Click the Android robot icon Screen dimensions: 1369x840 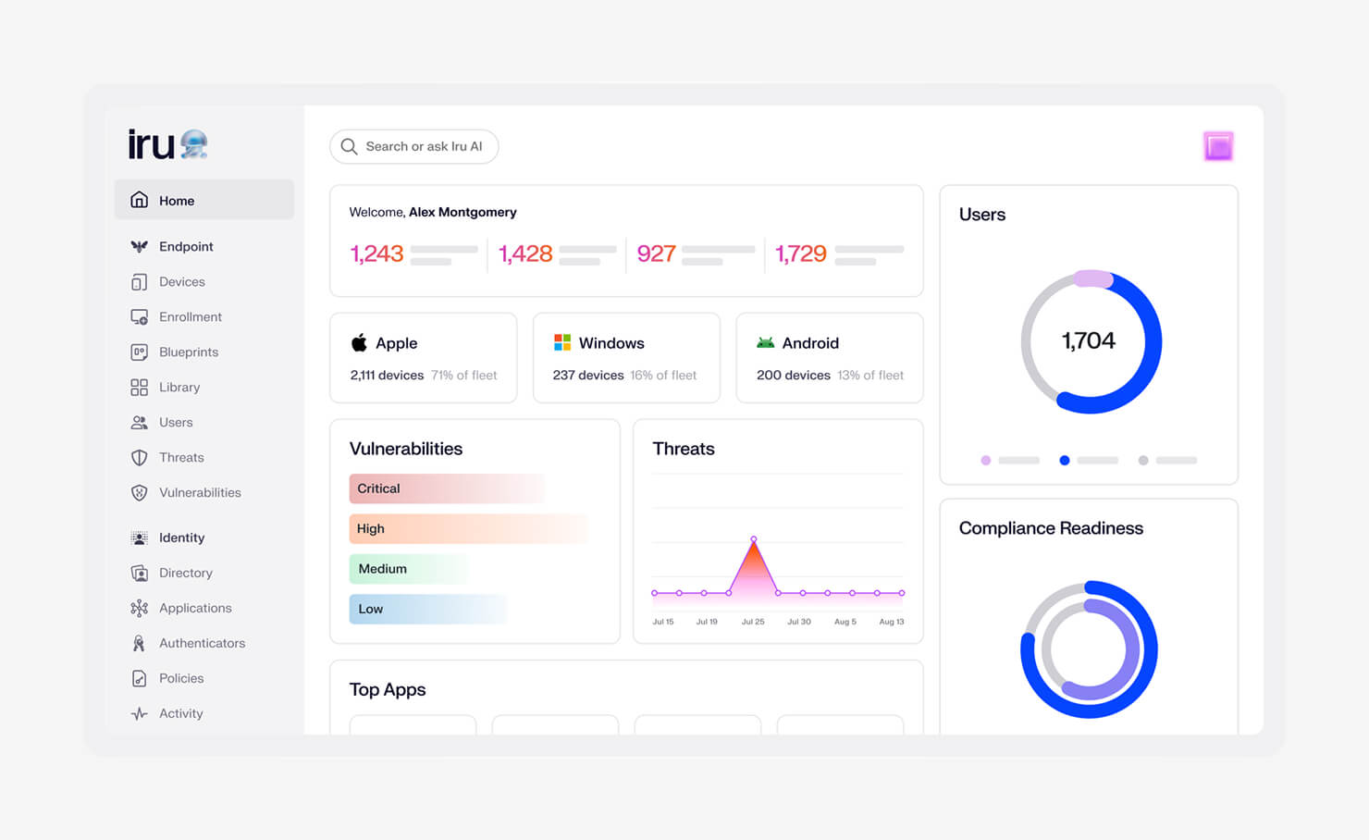point(765,342)
